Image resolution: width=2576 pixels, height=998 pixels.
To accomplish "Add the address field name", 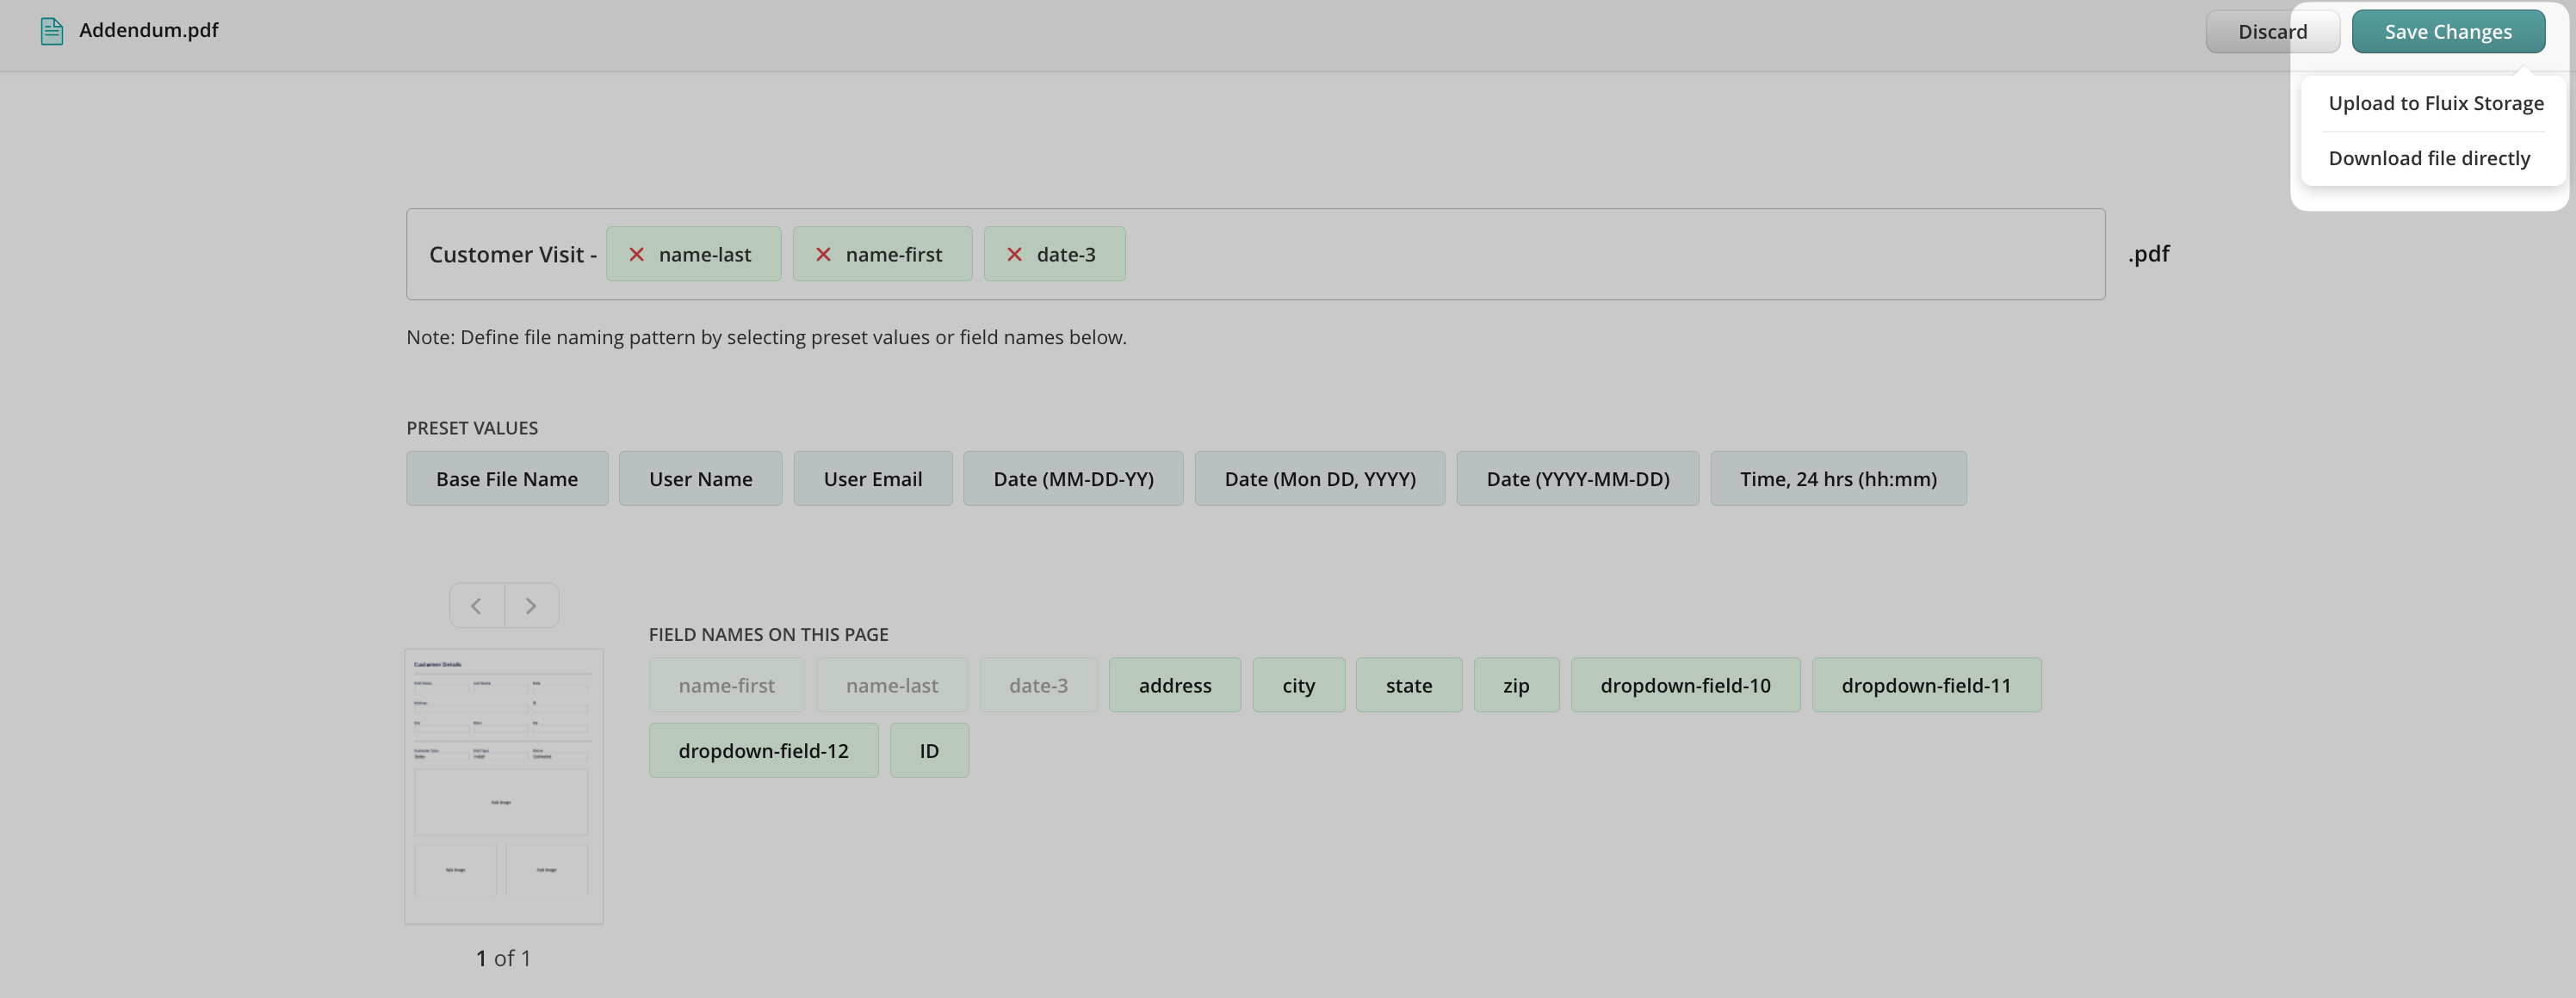I will (x=1174, y=686).
